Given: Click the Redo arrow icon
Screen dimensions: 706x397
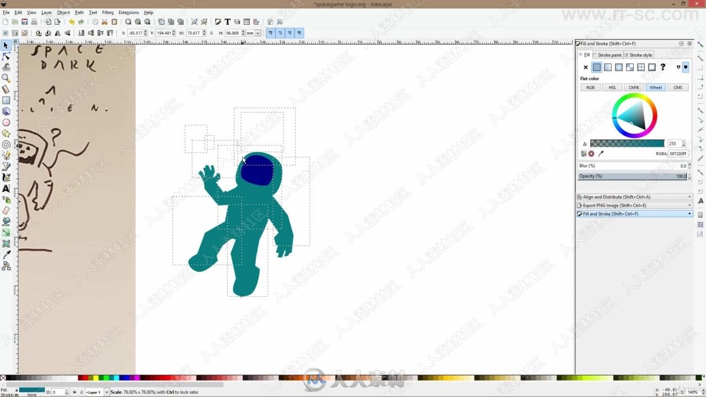Looking at the screenshot, I should [81, 22].
